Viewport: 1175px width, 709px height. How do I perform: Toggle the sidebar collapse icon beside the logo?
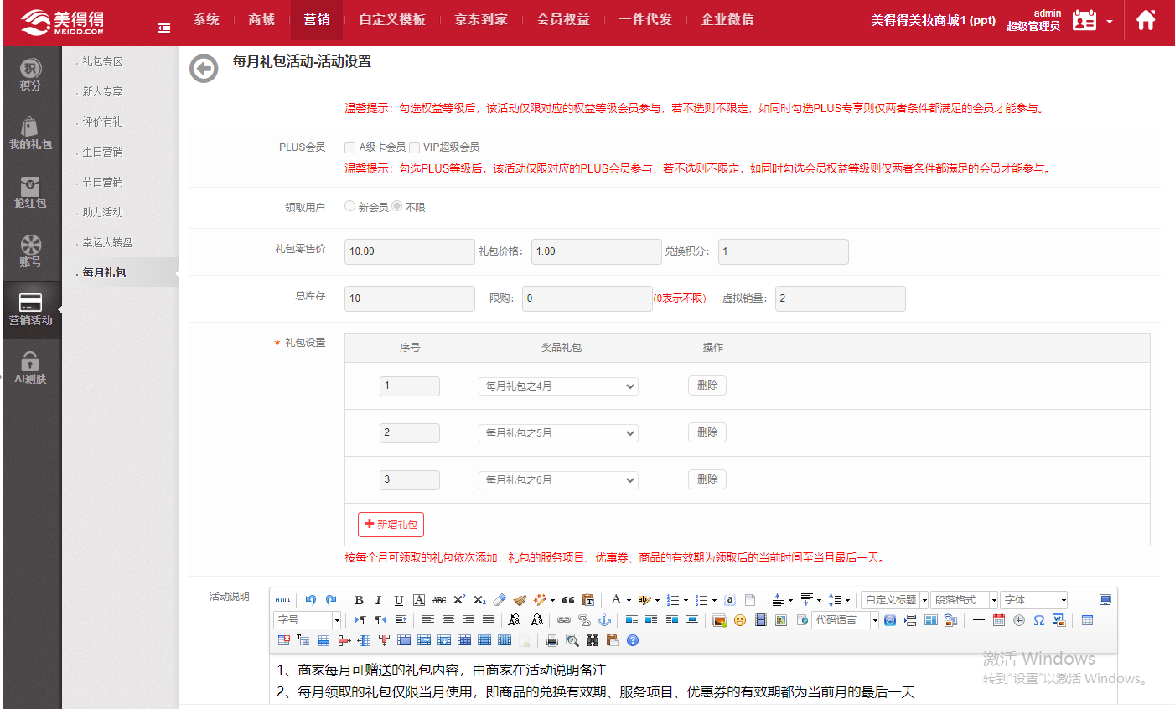click(164, 28)
